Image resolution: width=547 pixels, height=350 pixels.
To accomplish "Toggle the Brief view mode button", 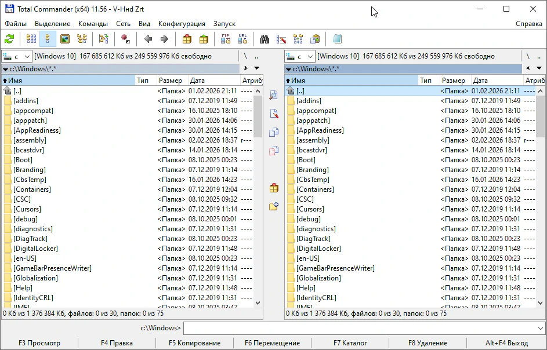I will [31, 39].
